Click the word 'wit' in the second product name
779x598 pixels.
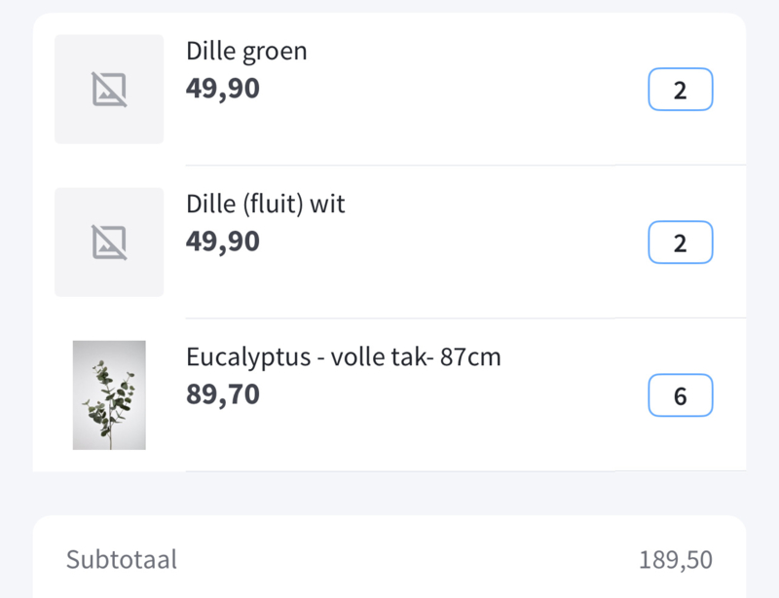327,205
